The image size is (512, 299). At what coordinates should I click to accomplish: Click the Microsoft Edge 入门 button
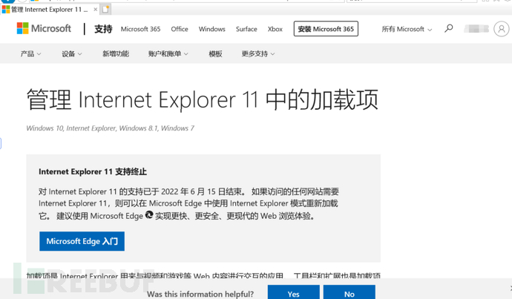click(82, 241)
